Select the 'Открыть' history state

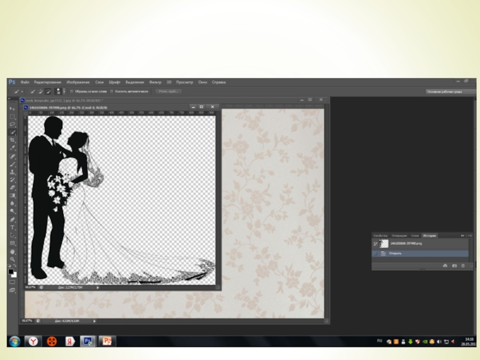[x=395, y=253]
